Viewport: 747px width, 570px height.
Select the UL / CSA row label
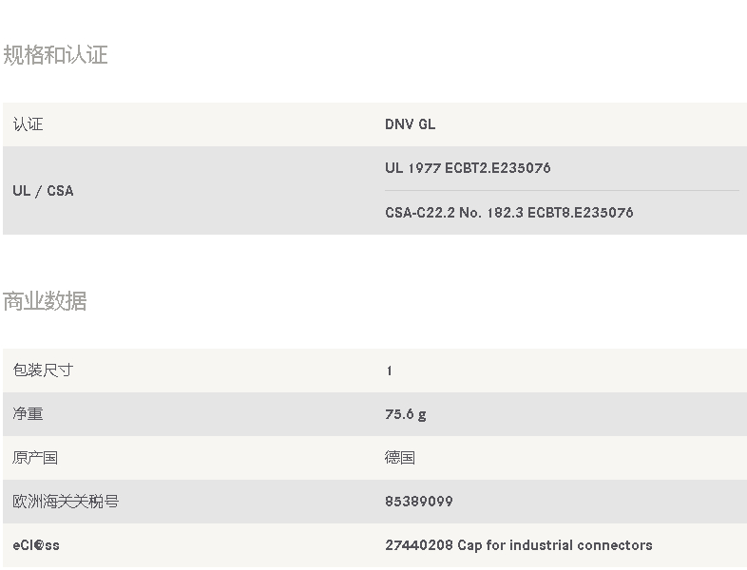[44, 191]
